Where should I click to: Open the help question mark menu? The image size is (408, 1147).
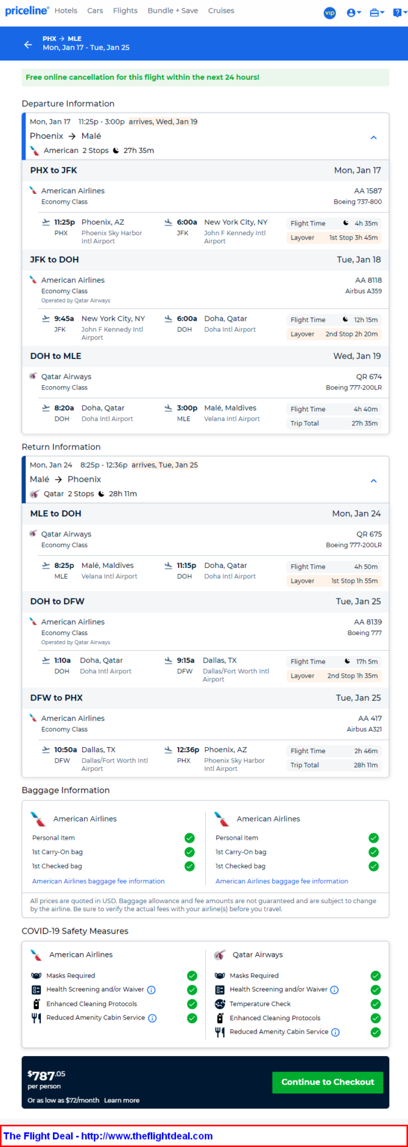pos(399,13)
